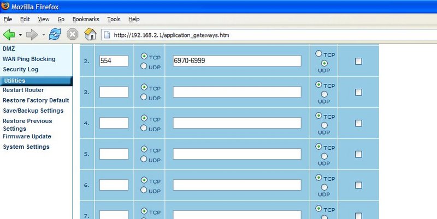Click the Firmware Update link

(27, 137)
